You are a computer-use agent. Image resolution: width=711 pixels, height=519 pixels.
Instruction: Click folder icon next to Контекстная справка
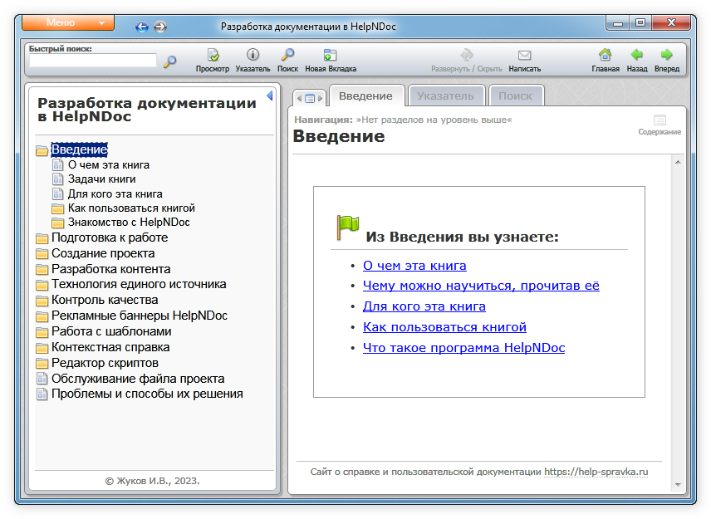(x=42, y=348)
